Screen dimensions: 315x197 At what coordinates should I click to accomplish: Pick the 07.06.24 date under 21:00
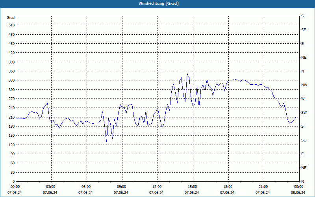point(263,193)
